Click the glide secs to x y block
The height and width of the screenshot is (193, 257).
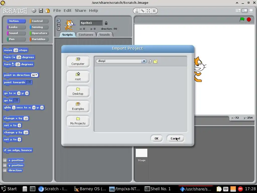click(24, 108)
